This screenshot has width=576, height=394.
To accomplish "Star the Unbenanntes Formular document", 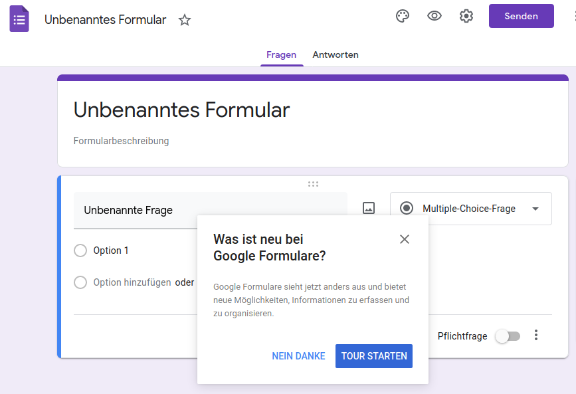I will 185,20.
